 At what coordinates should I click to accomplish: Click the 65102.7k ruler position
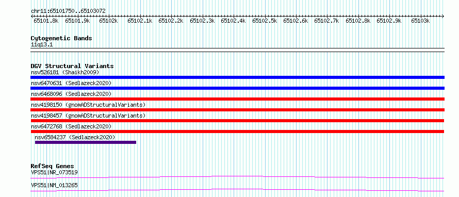click(326, 21)
